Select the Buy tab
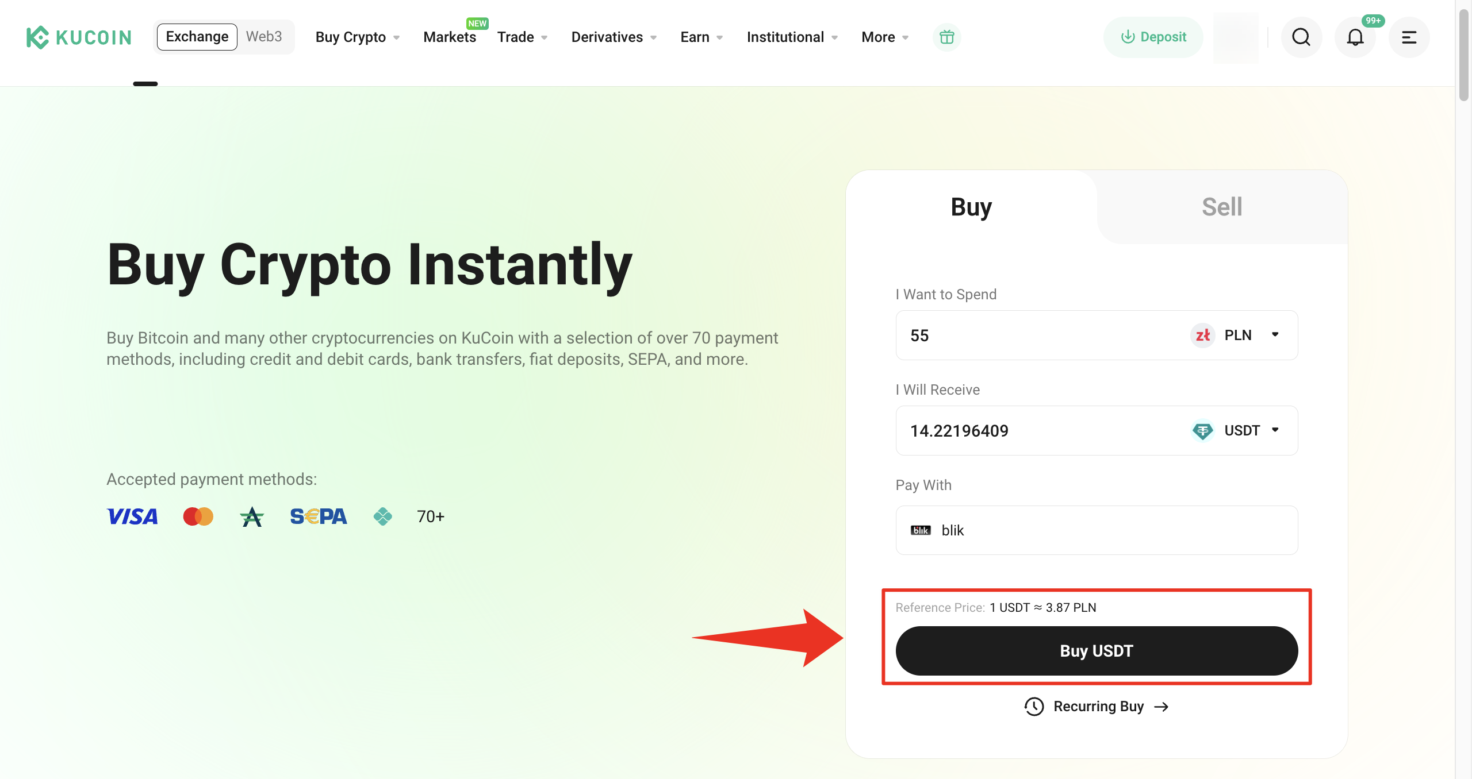Image resolution: width=1472 pixels, height=779 pixels. [972, 206]
